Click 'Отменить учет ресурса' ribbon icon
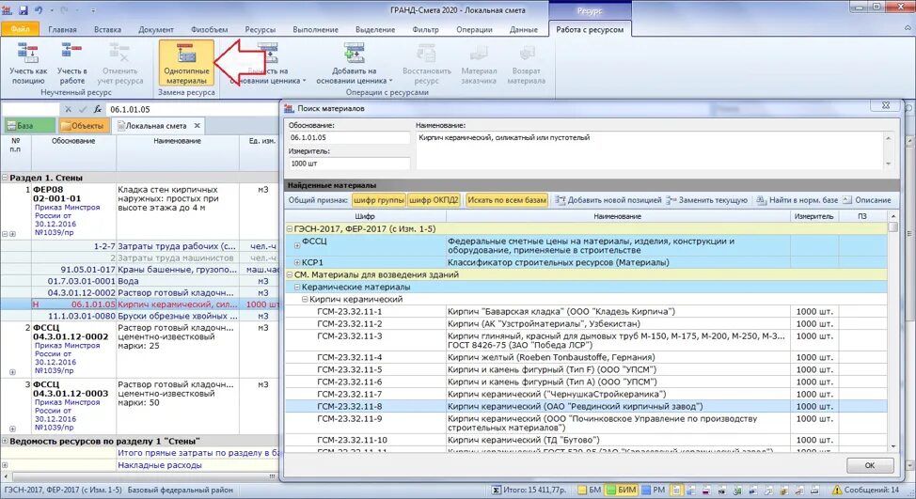Image resolution: width=916 pixels, height=499 pixels. coord(119,52)
